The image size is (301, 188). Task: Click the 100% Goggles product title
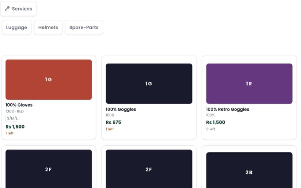121,110
